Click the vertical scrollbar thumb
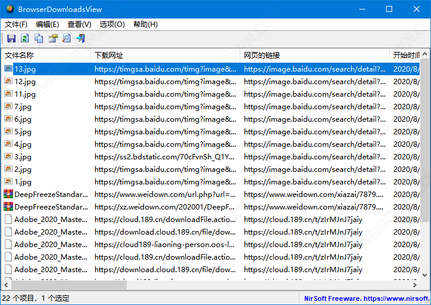The height and width of the screenshot is (305, 431). 424,140
